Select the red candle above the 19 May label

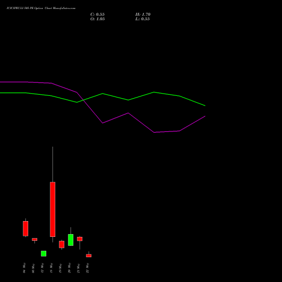[61, 244]
